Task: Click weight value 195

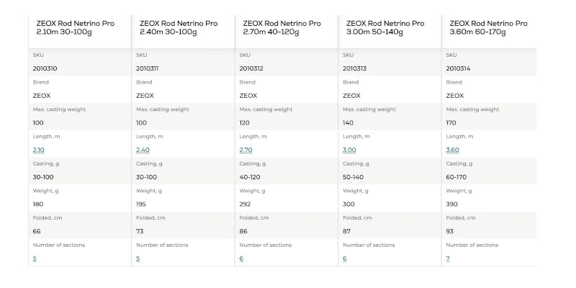Action: pos(141,204)
